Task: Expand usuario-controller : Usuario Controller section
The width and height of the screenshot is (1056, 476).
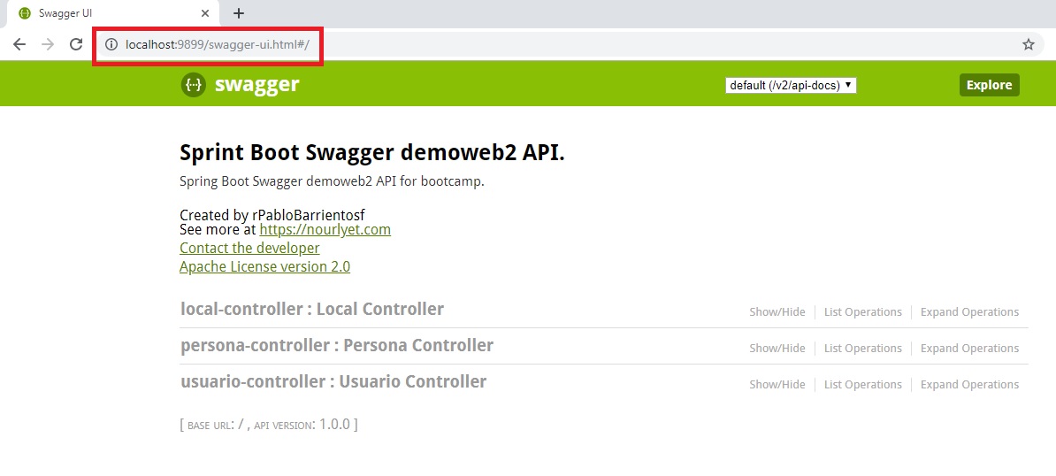Action: click(333, 381)
